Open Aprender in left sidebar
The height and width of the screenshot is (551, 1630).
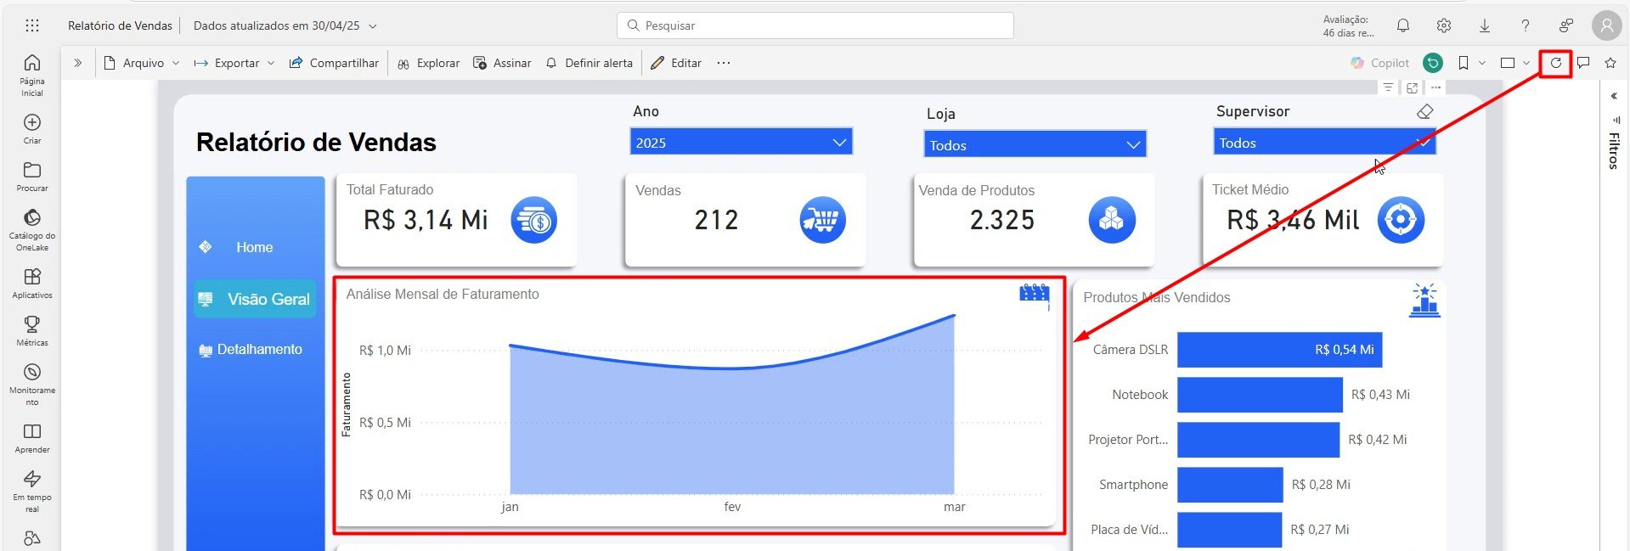[32, 438]
